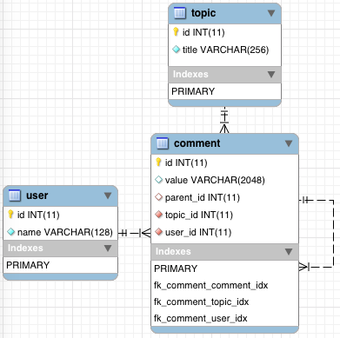Select the fk_comment_user_idx index row
Screen dimensions: 340x338
[x=225, y=318]
